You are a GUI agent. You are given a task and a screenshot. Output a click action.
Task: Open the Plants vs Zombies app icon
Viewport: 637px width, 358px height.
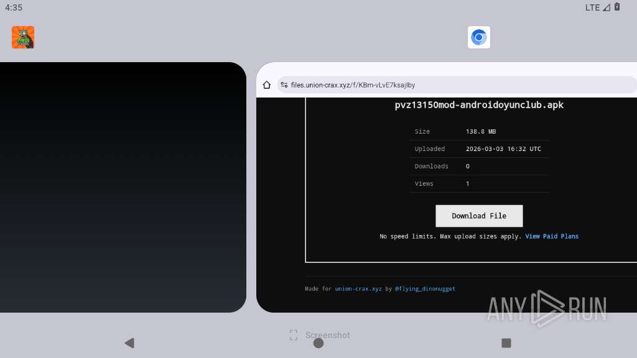point(23,37)
